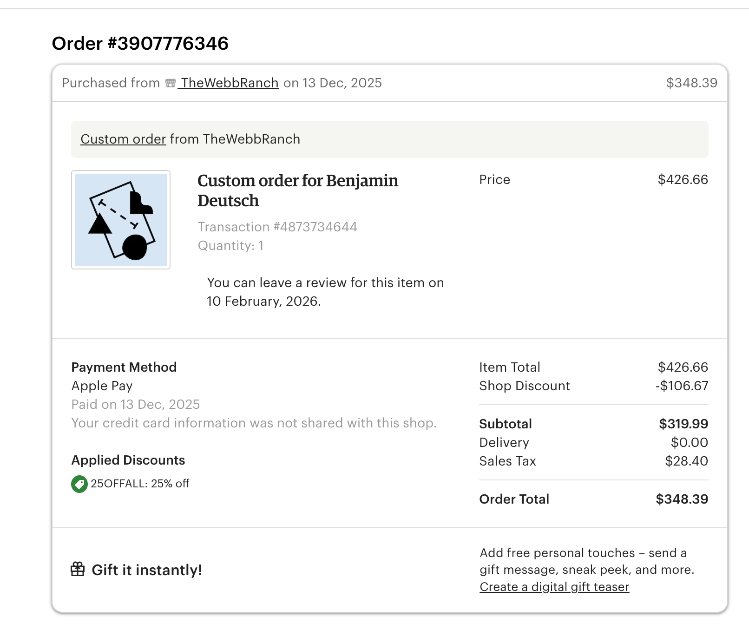
Task: Click the bold Order Total label
Action: coord(514,499)
